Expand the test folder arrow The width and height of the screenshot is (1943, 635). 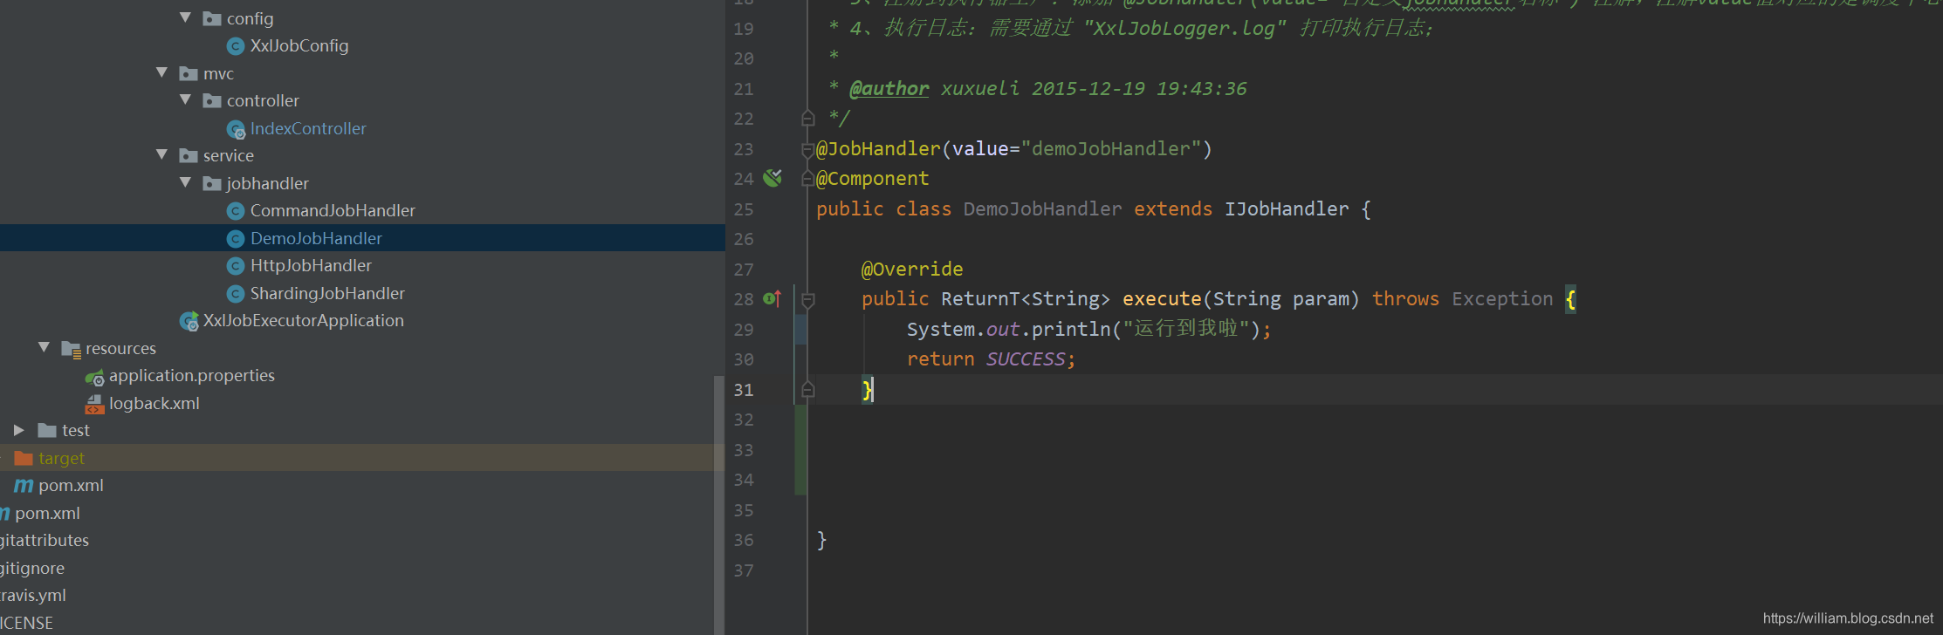tap(19, 430)
